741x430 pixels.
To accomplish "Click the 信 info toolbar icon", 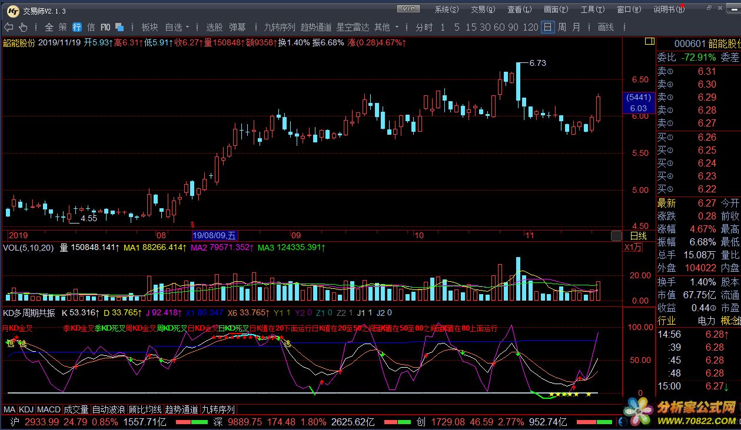I will (x=91, y=27).
